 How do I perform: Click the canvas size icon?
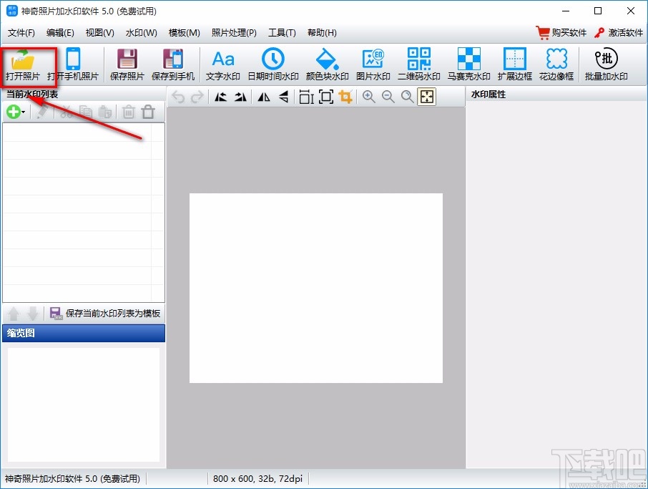326,97
